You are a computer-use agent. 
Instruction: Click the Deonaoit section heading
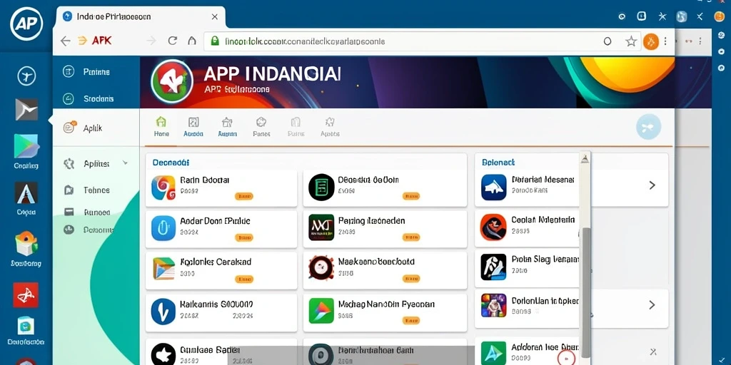tap(171, 163)
